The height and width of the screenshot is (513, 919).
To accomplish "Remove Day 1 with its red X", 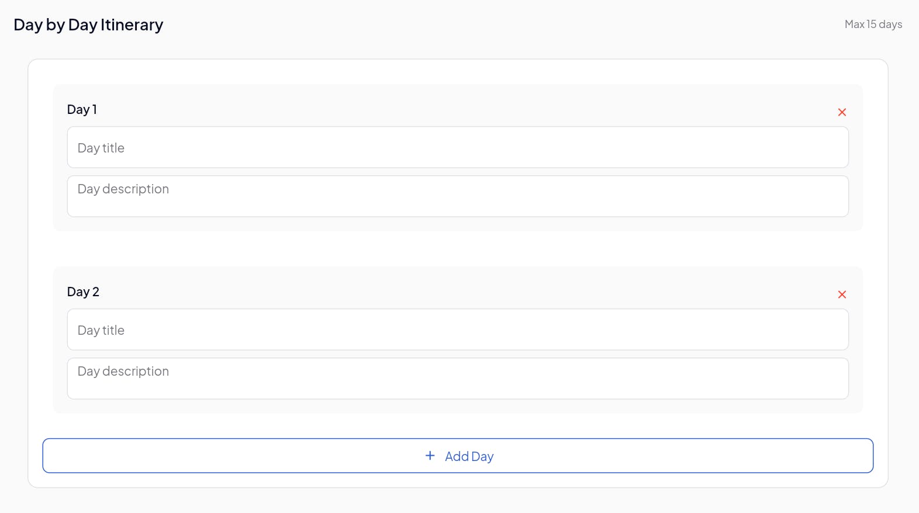I will pos(842,112).
